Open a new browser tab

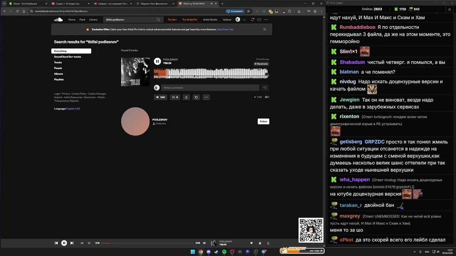(x=222, y=4)
